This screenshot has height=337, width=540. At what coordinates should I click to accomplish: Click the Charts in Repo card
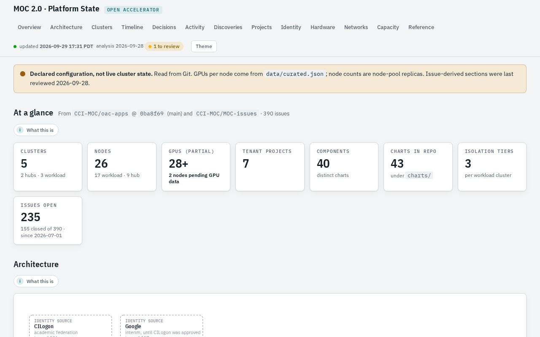418,167
